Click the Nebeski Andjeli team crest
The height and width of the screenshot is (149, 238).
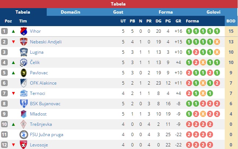[x=24, y=42]
